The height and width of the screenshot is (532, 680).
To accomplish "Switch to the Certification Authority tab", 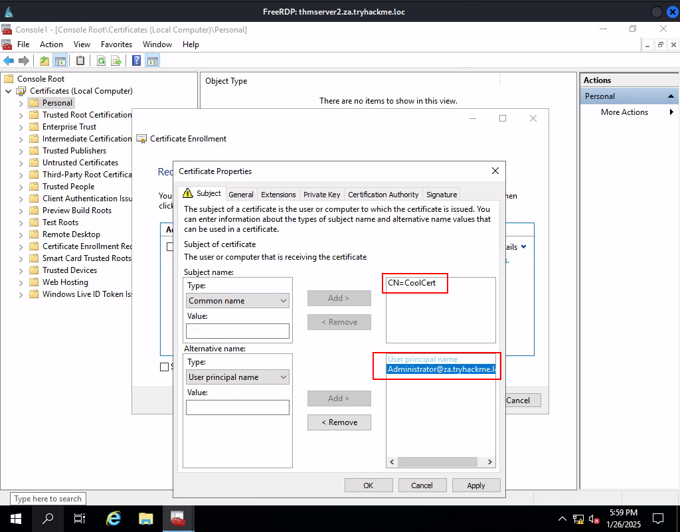I will 383,195.
